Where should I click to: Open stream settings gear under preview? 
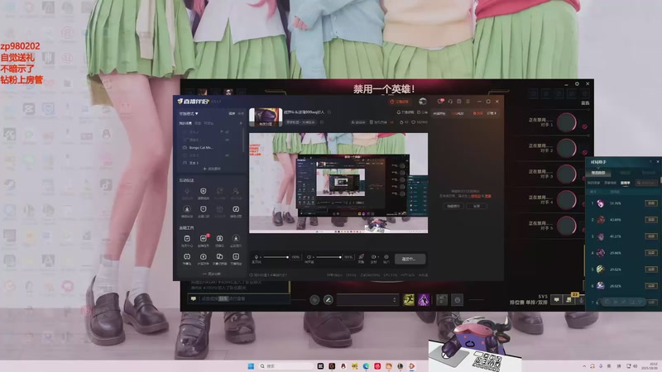pos(386,257)
